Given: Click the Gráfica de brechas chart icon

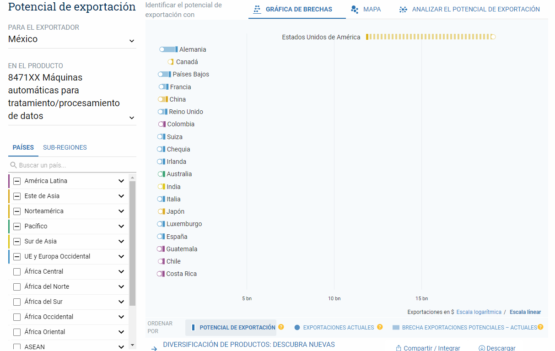Looking at the screenshot, I should pos(257,9).
